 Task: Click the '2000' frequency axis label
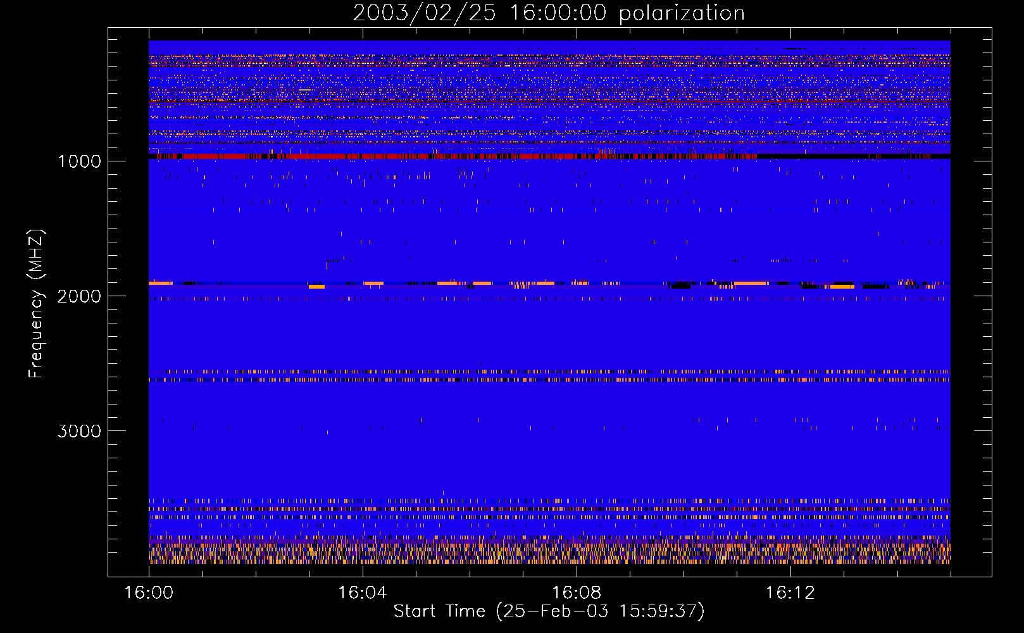coord(79,296)
